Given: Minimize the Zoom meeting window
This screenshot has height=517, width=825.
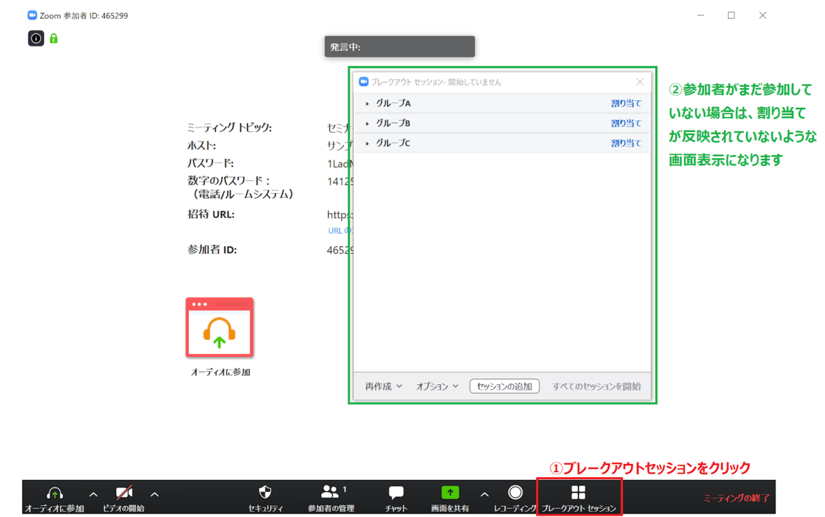Looking at the screenshot, I should point(701,15).
